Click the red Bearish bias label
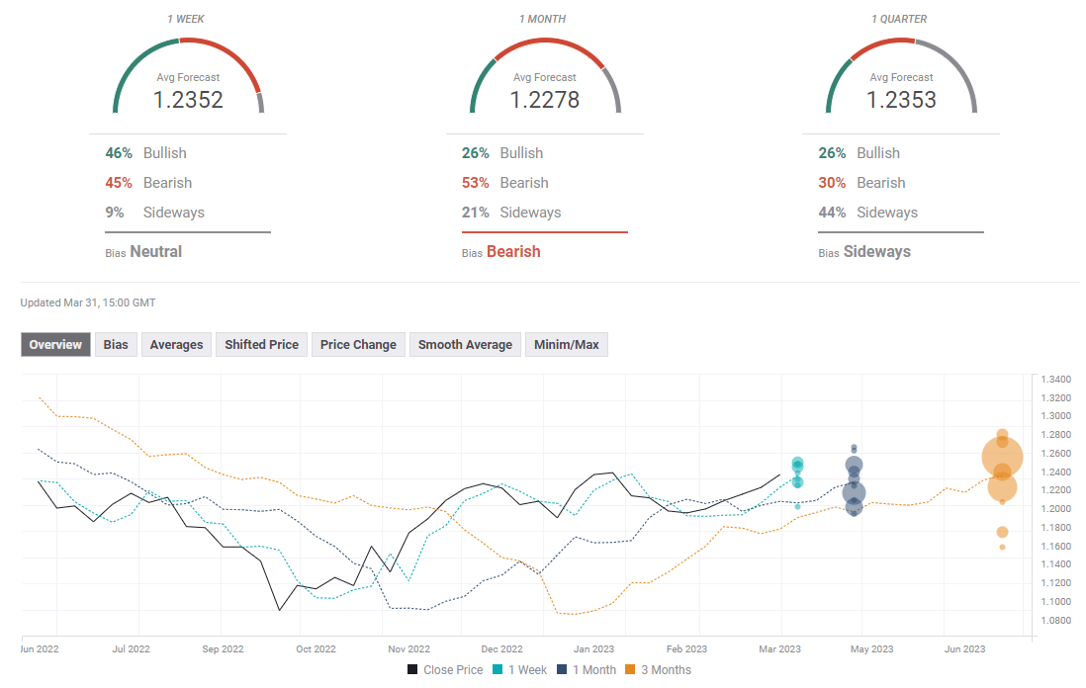 (x=512, y=252)
